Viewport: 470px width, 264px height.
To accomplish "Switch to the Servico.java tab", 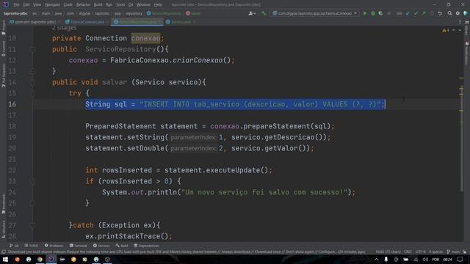I will pyautogui.click(x=181, y=22).
